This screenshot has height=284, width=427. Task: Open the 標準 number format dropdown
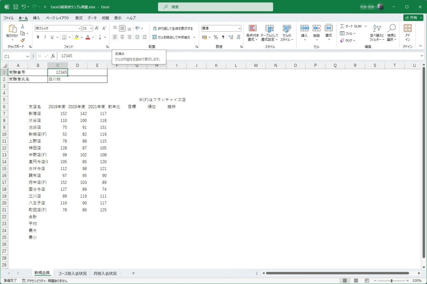point(239,28)
